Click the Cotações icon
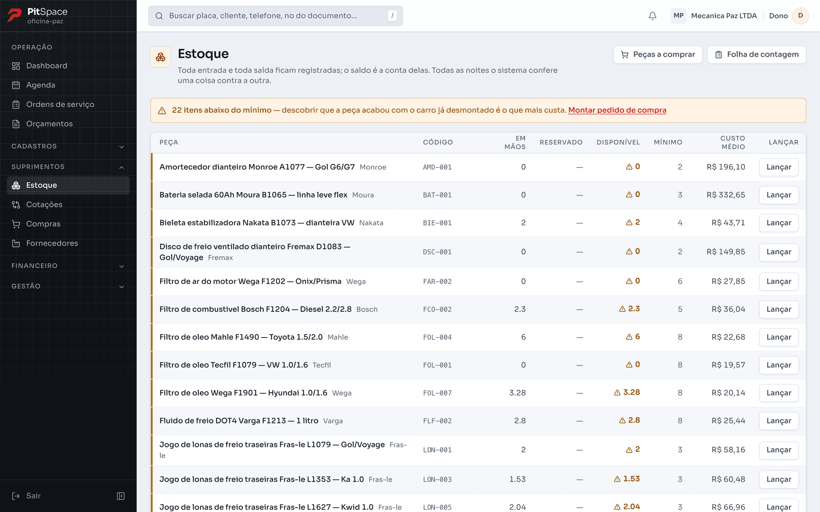The height and width of the screenshot is (512, 820). click(16, 204)
